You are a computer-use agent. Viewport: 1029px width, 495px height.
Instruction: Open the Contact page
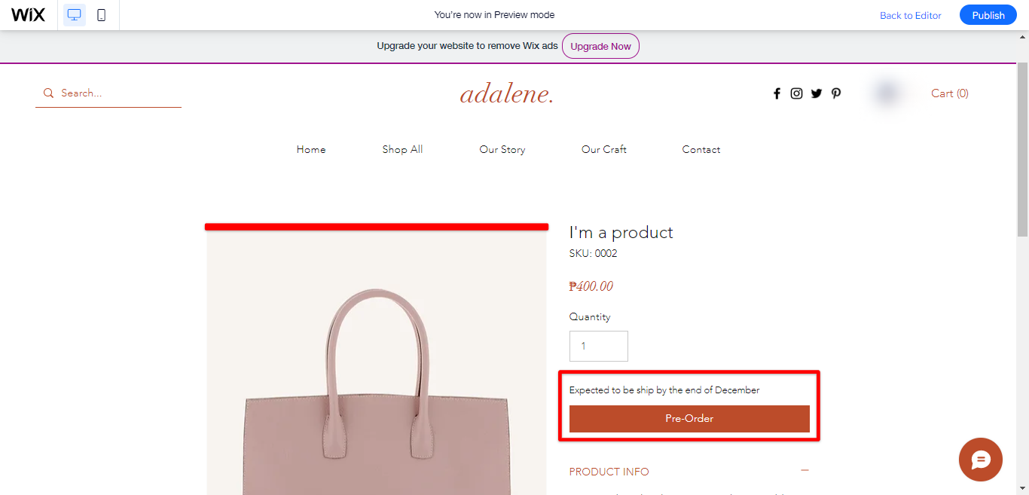coord(701,149)
